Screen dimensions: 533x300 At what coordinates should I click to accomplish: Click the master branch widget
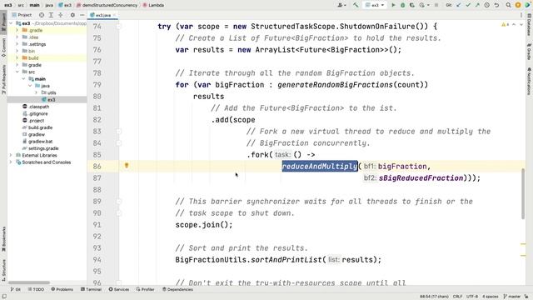click(x=512, y=297)
